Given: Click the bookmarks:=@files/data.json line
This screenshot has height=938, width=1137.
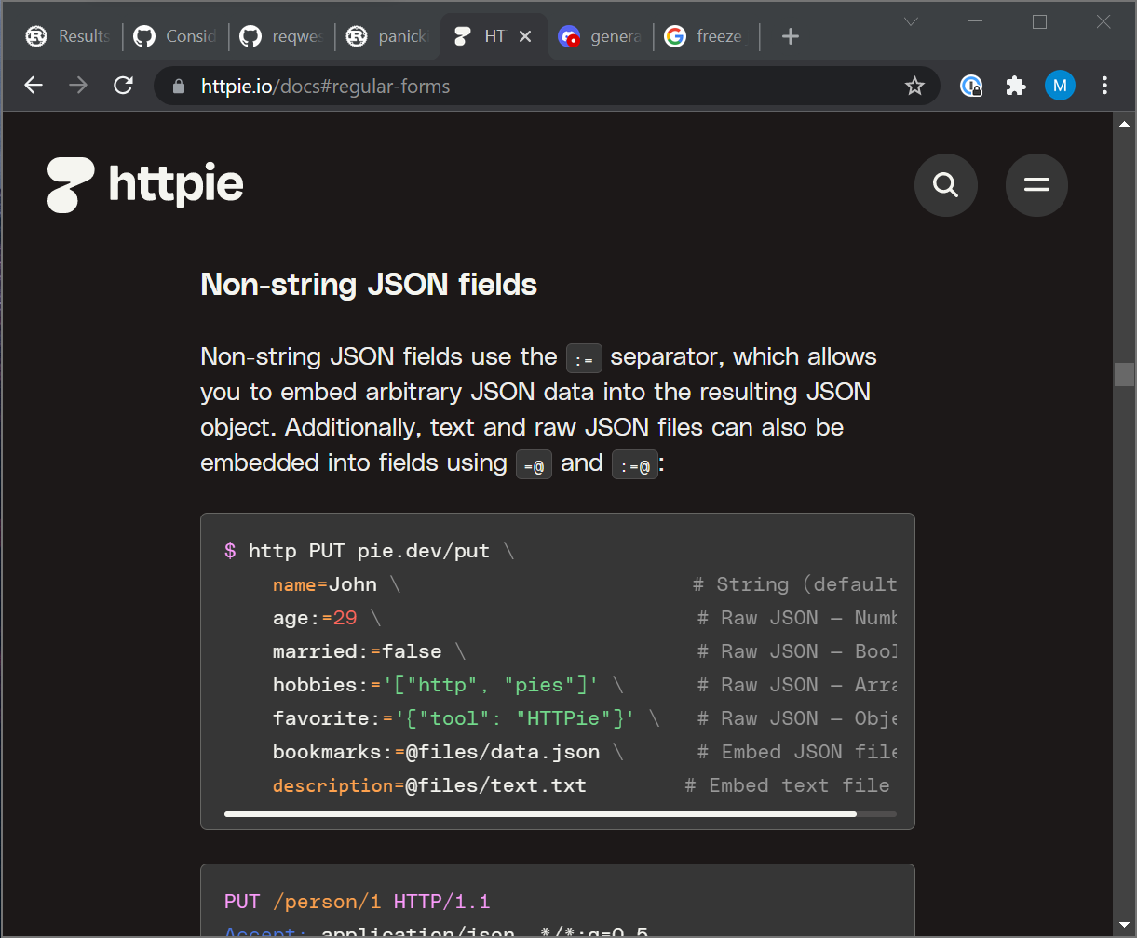Looking at the screenshot, I should [448, 752].
